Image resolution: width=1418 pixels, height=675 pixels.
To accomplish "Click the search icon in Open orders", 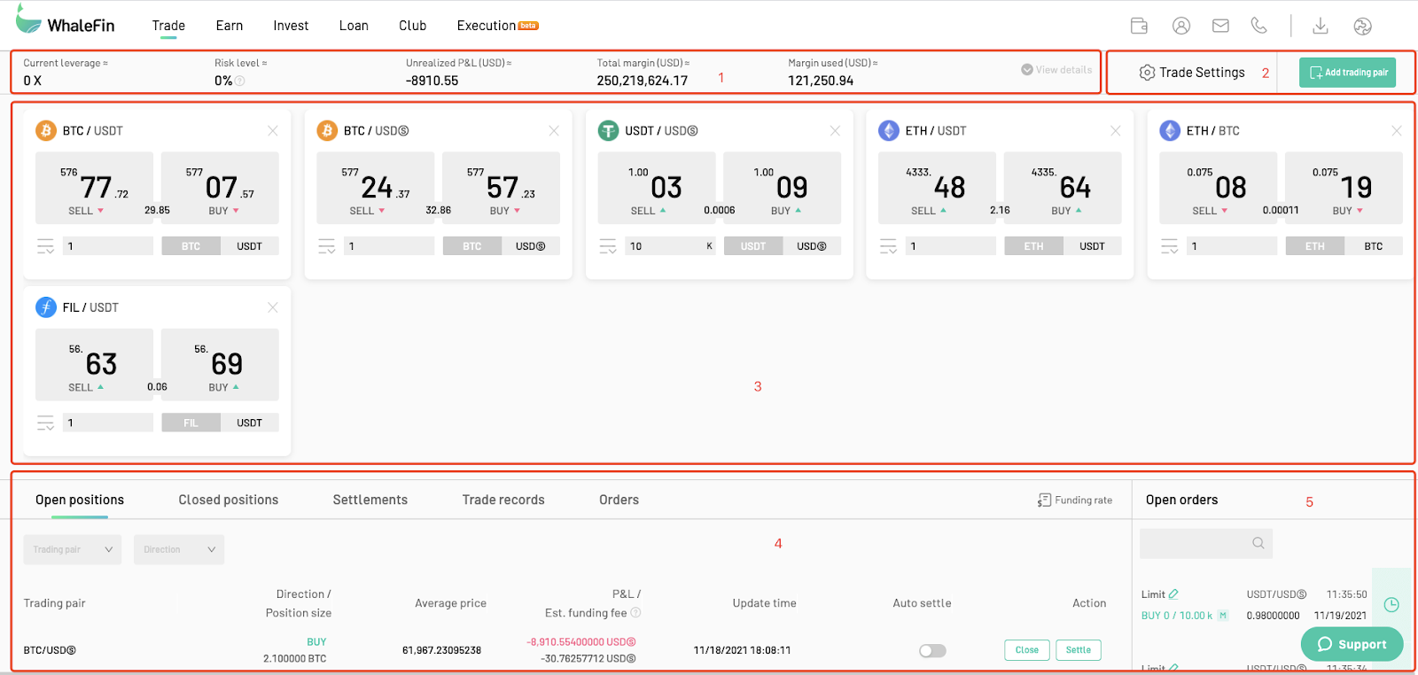I will pos(1258,543).
